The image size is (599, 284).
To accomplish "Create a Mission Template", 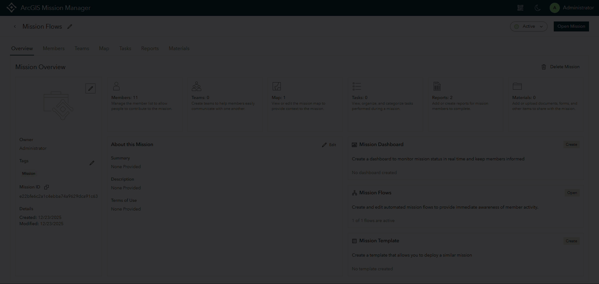I will point(571,241).
